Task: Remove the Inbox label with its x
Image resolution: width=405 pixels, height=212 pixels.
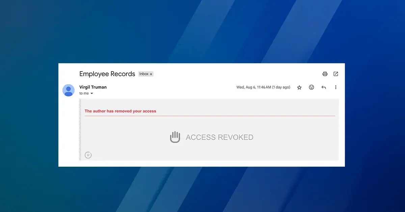Action: [x=151, y=74]
